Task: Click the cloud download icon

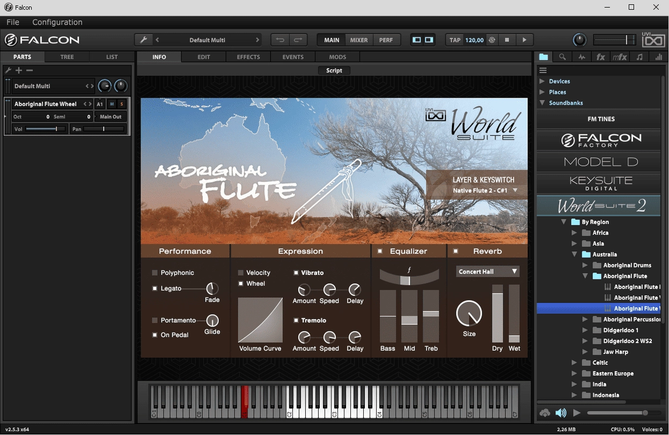Action: [x=545, y=412]
